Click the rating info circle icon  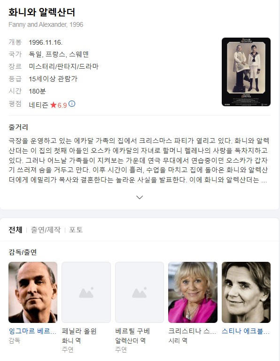tap(72, 104)
